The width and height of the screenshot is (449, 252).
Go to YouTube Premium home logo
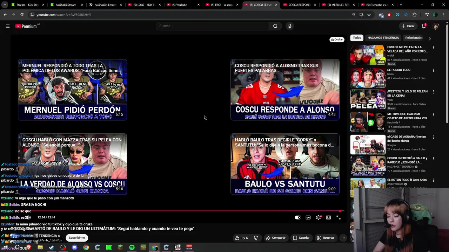26,26
